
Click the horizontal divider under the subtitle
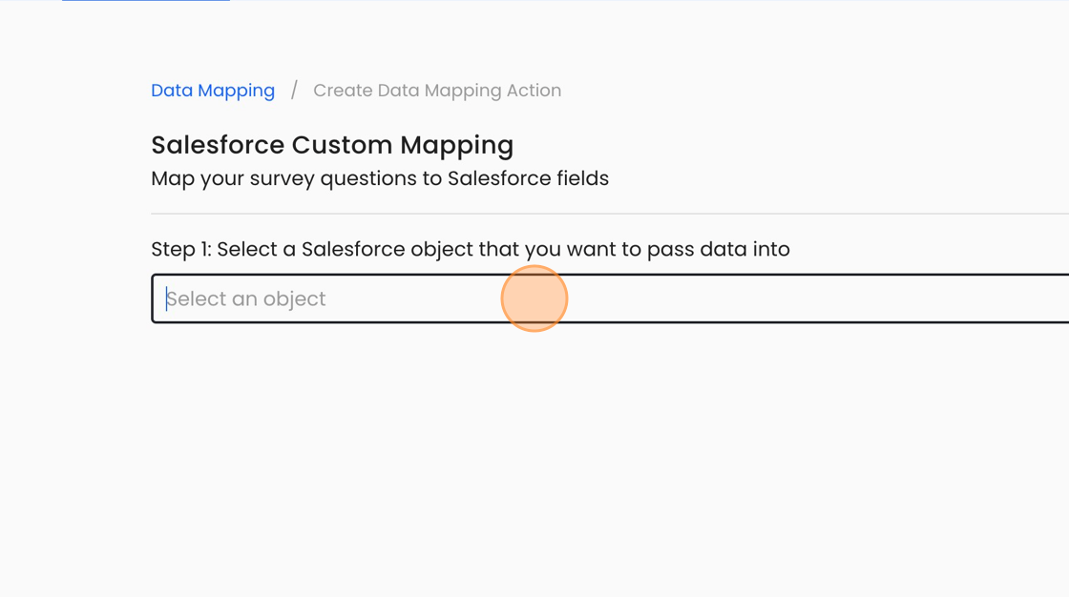(611, 214)
